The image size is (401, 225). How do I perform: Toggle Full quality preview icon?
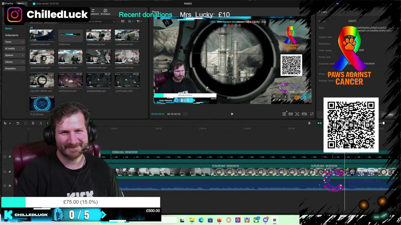pos(291,114)
